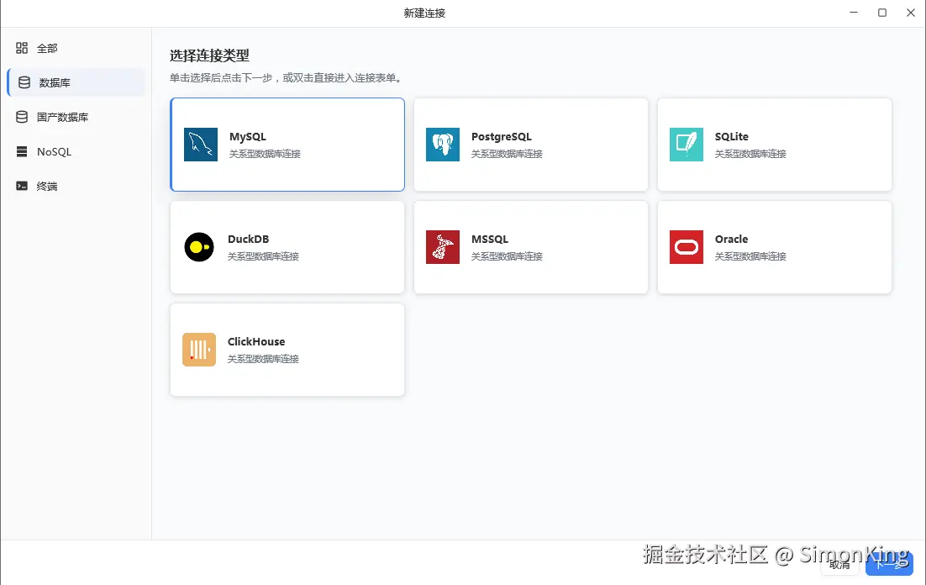Pick the SQLite name label
The width and height of the screenshot is (926, 585).
(732, 136)
